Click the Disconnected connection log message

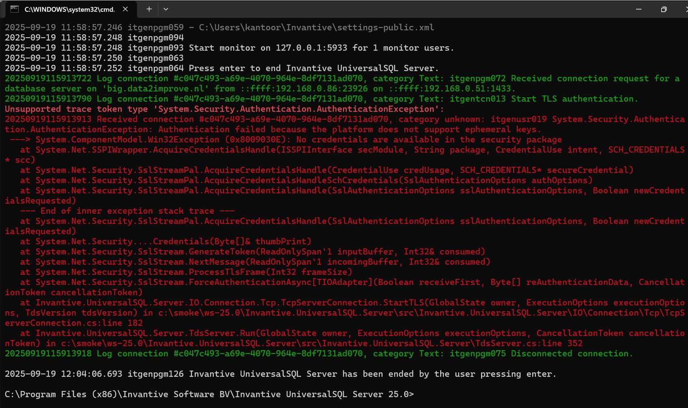(572, 353)
